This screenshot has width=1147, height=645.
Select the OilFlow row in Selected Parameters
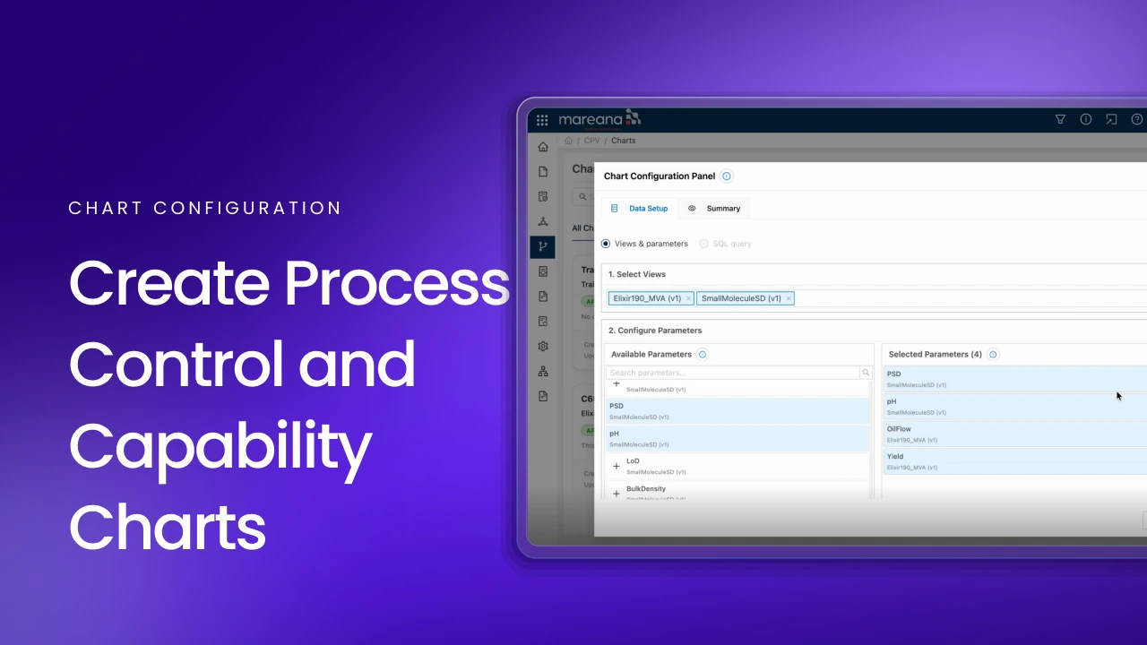pyautogui.click(x=1014, y=434)
